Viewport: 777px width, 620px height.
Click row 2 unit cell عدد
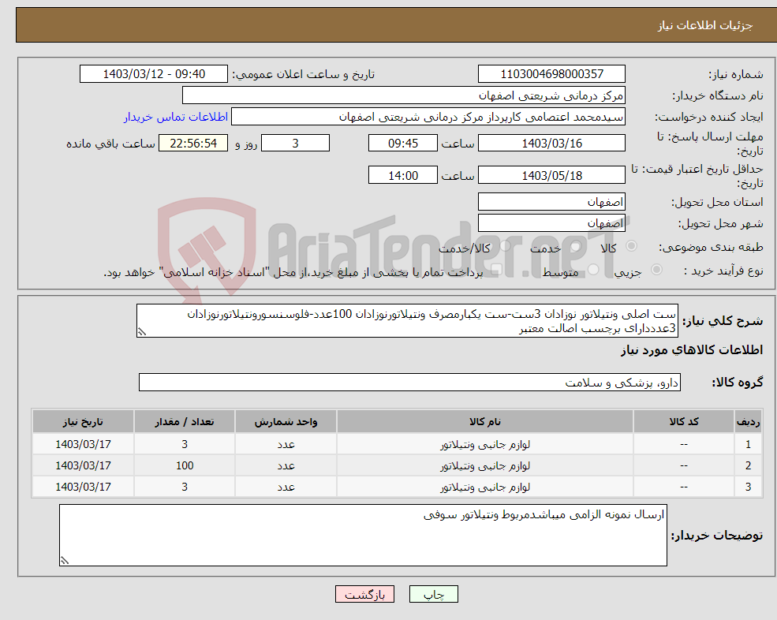pos(286,465)
